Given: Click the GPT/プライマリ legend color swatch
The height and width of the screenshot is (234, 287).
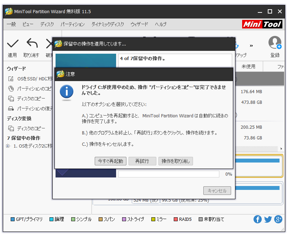Looking at the screenshot, I should tap(12, 219).
